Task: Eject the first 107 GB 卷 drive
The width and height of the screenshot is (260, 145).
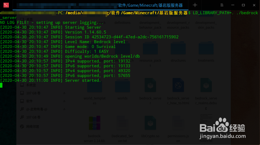Action: 64,93
